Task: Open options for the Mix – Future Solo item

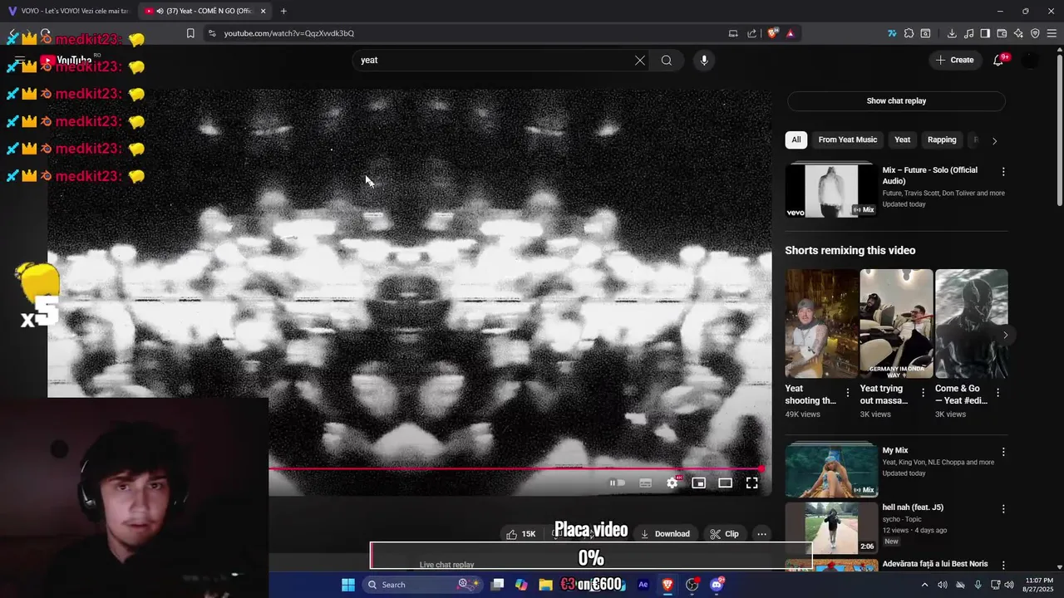Action: tap(1003, 171)
